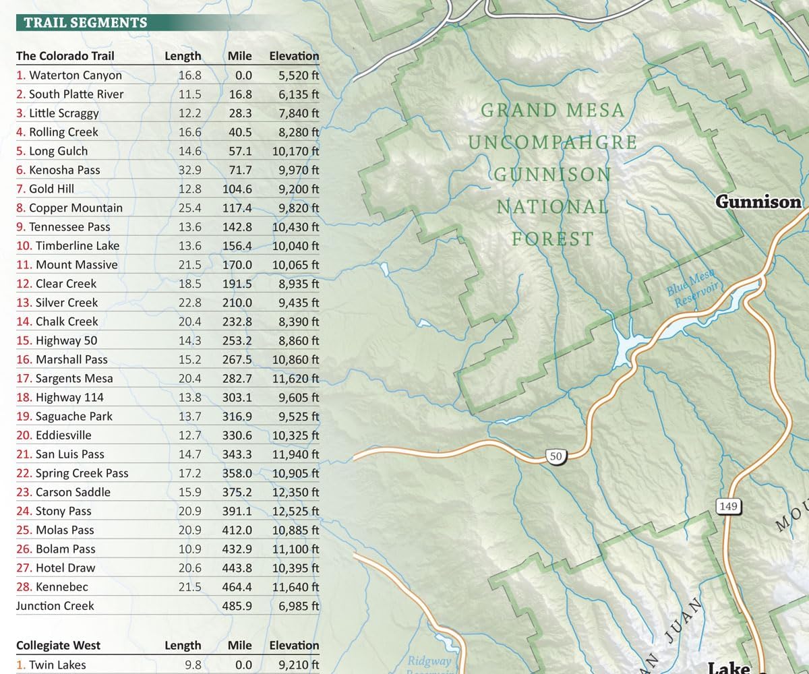This screenshot has width=809, height=674.
Task: Click the Trail Segments green header
Action: point(85,22)
